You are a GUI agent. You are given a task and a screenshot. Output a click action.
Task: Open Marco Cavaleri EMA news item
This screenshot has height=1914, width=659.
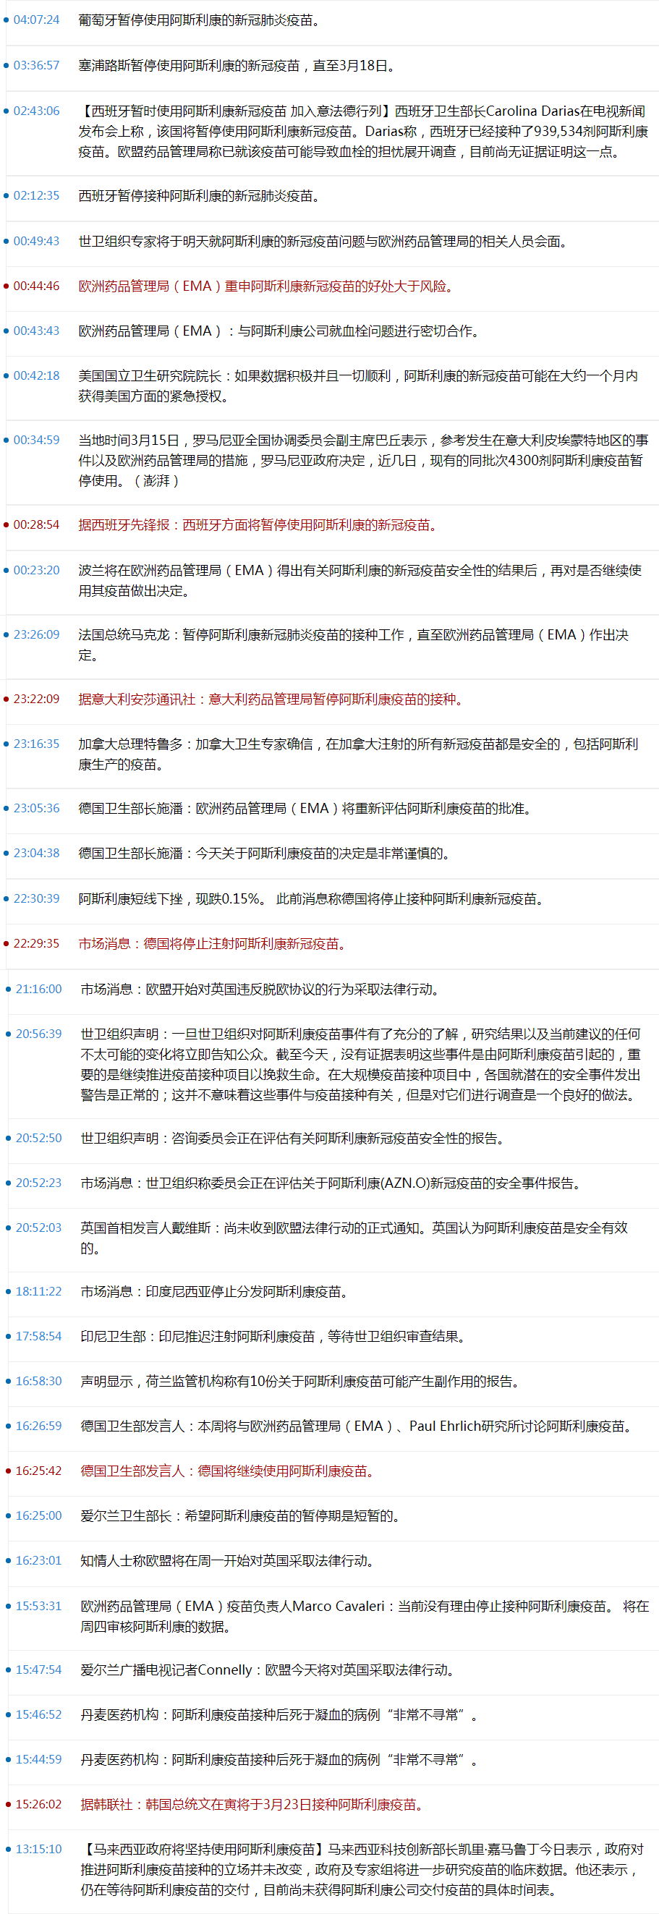pos(365,1616)
